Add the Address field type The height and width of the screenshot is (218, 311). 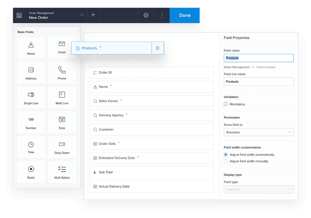pos(31,73)
